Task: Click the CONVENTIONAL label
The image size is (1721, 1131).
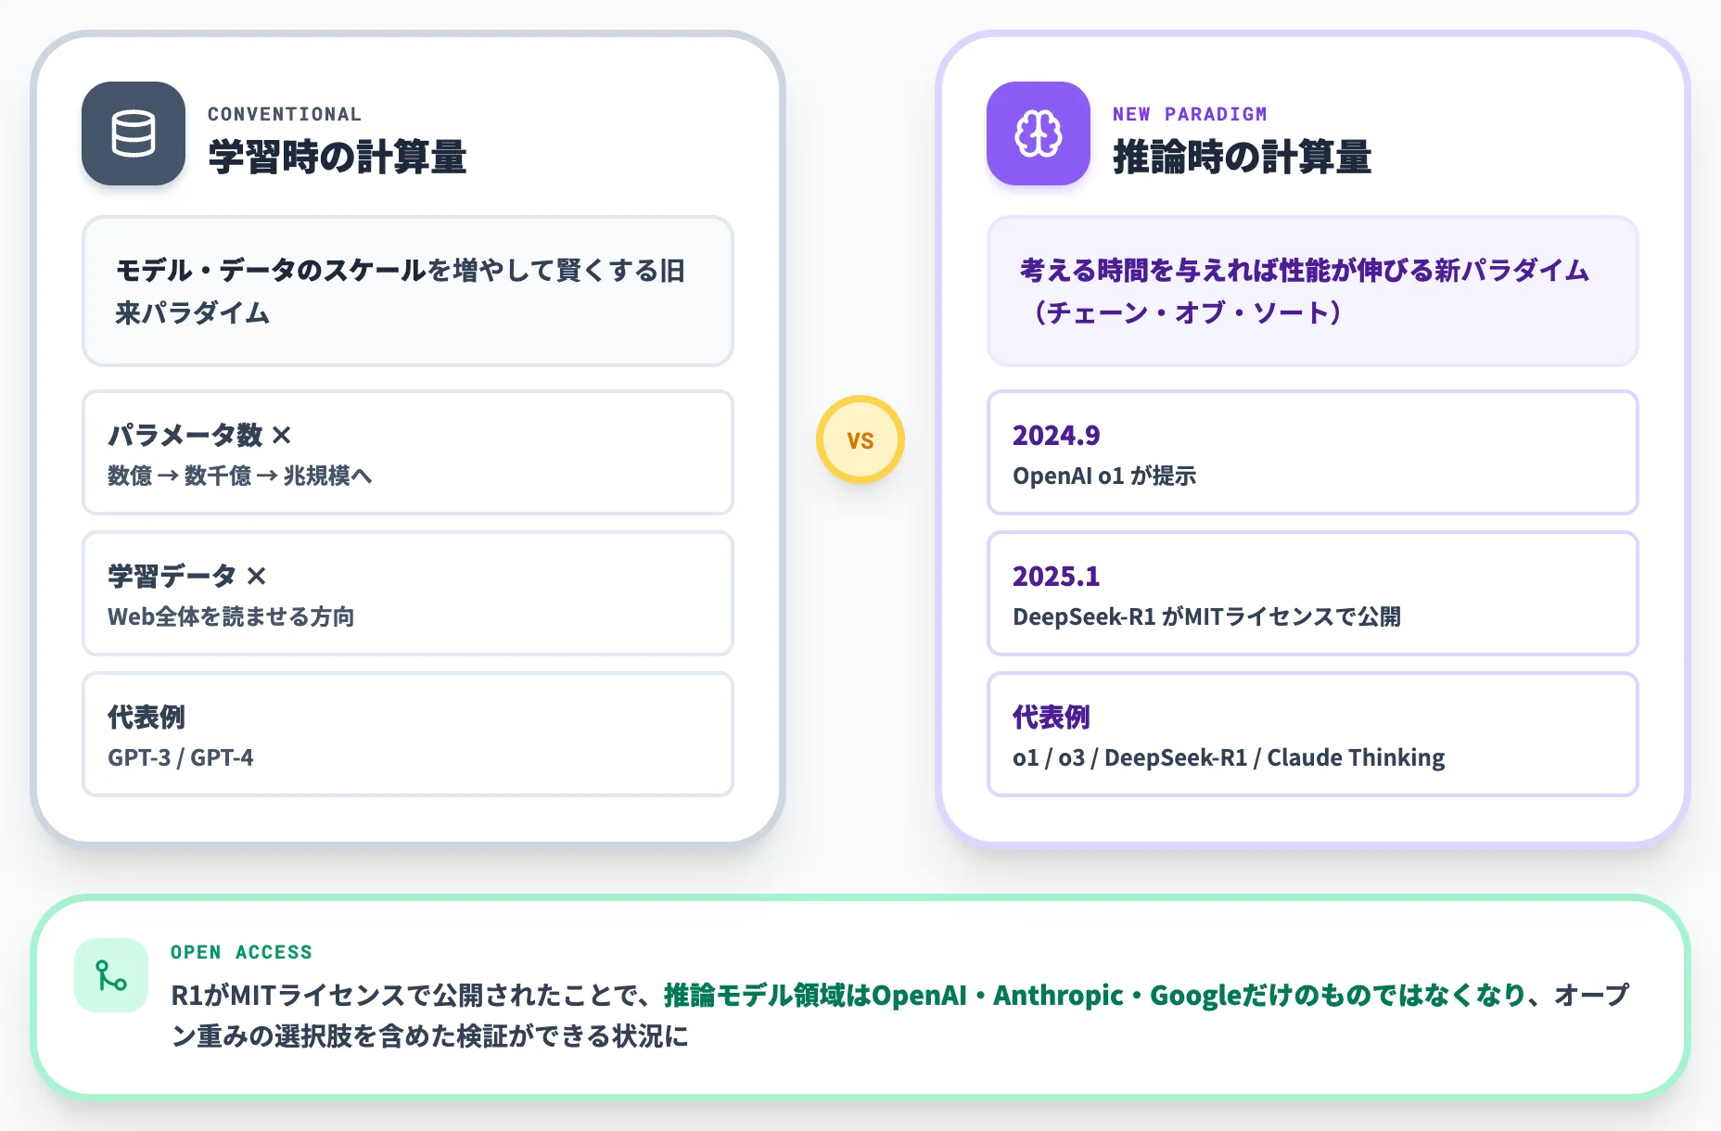Action: point(285,114)
